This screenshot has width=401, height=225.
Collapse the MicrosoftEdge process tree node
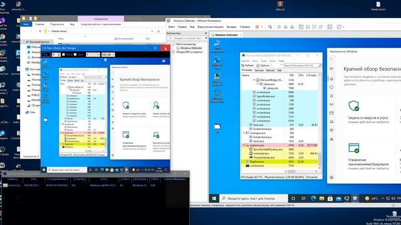[254, 80]
